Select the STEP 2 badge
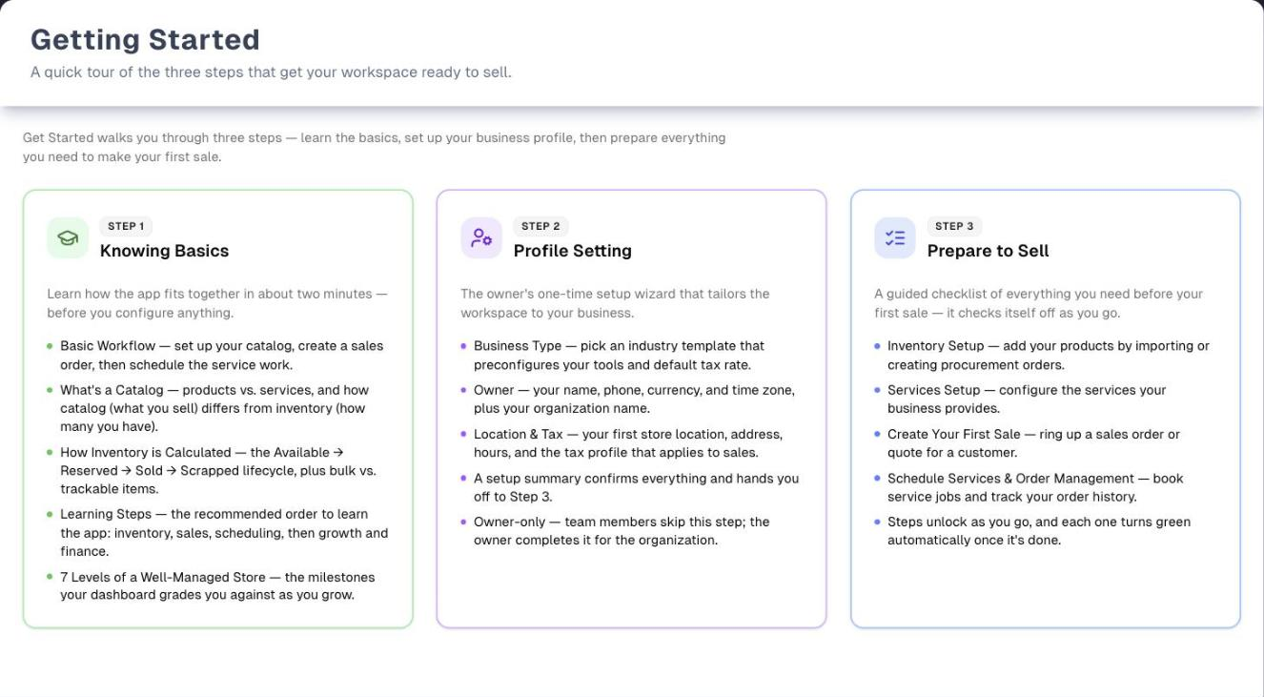This screenshot has width=1264, height=697. (x=540, y=227)
